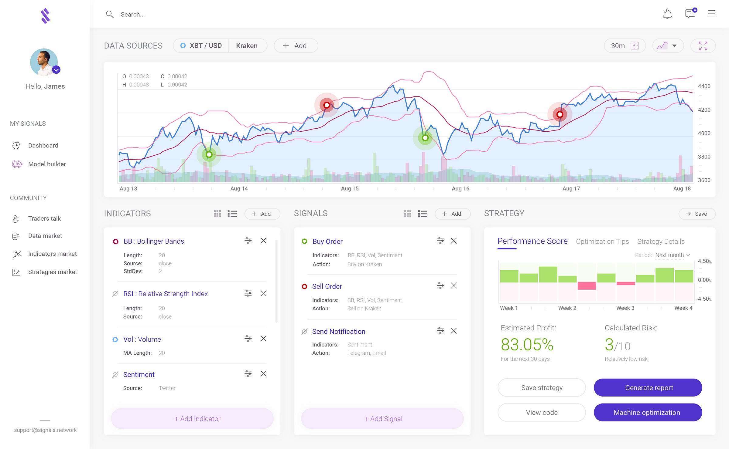Screen dimensions: 729x449
Task: Enable the Send Notification signal
Action: coord(304,332)
